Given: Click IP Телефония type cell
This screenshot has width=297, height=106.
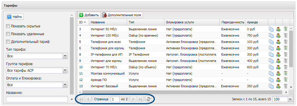Looking at the screenshot, I should click(x=146, y=54).
